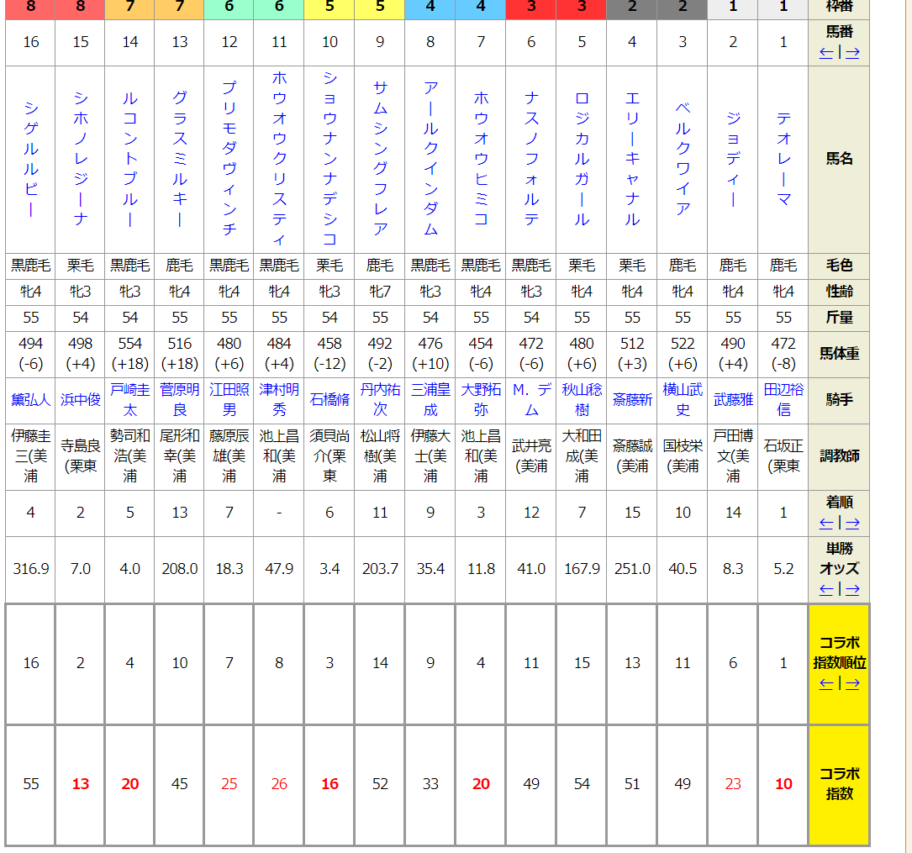Image resolution: width=912 pixels, height=853 pixels.
Task: Select the コラボ指数 value 33
Action: coord(430,784)
